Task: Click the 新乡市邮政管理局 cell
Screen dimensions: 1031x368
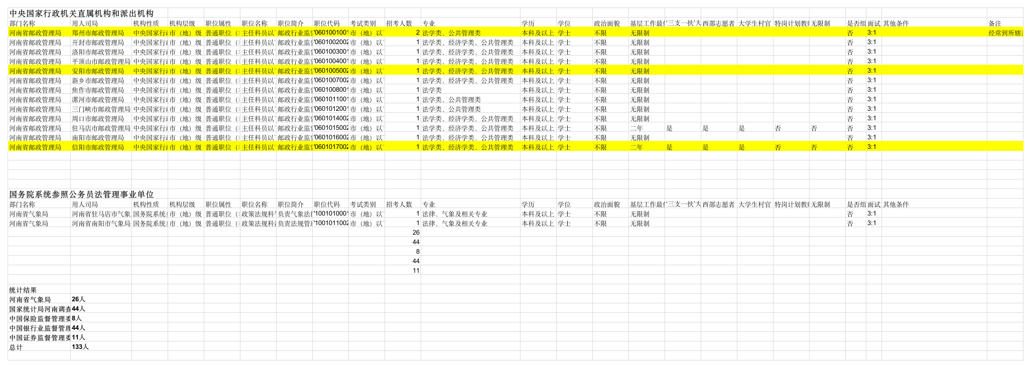Action: pos(101,80)
